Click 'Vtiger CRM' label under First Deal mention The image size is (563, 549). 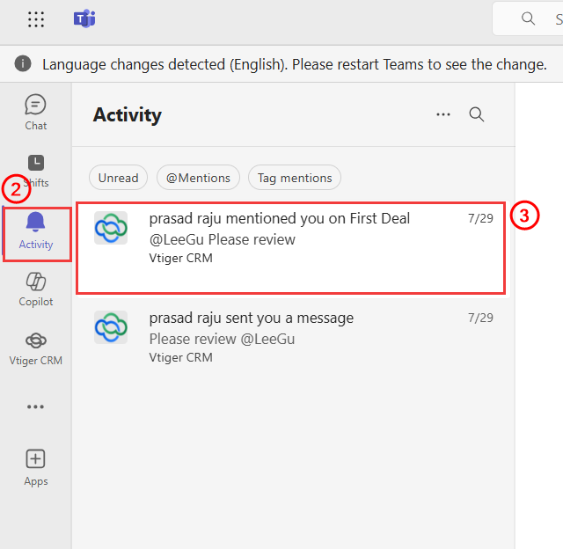pyautogui.click(x=180, y=258)
